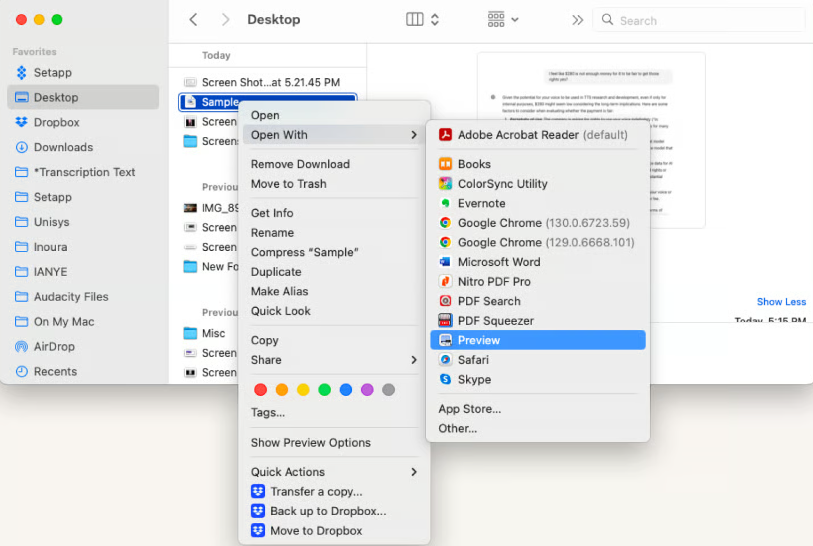This screenshot has height=546, width=813.
Task: Click the Recents clock icon in sidebar
Action: coord(21,371)
